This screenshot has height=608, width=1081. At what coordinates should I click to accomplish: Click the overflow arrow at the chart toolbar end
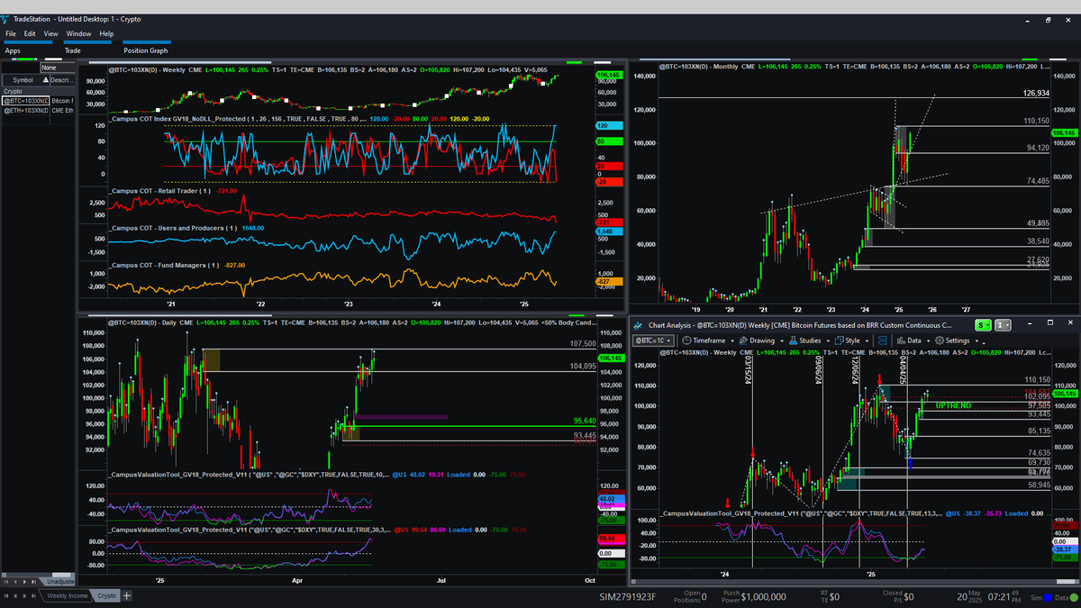[984, 343]
